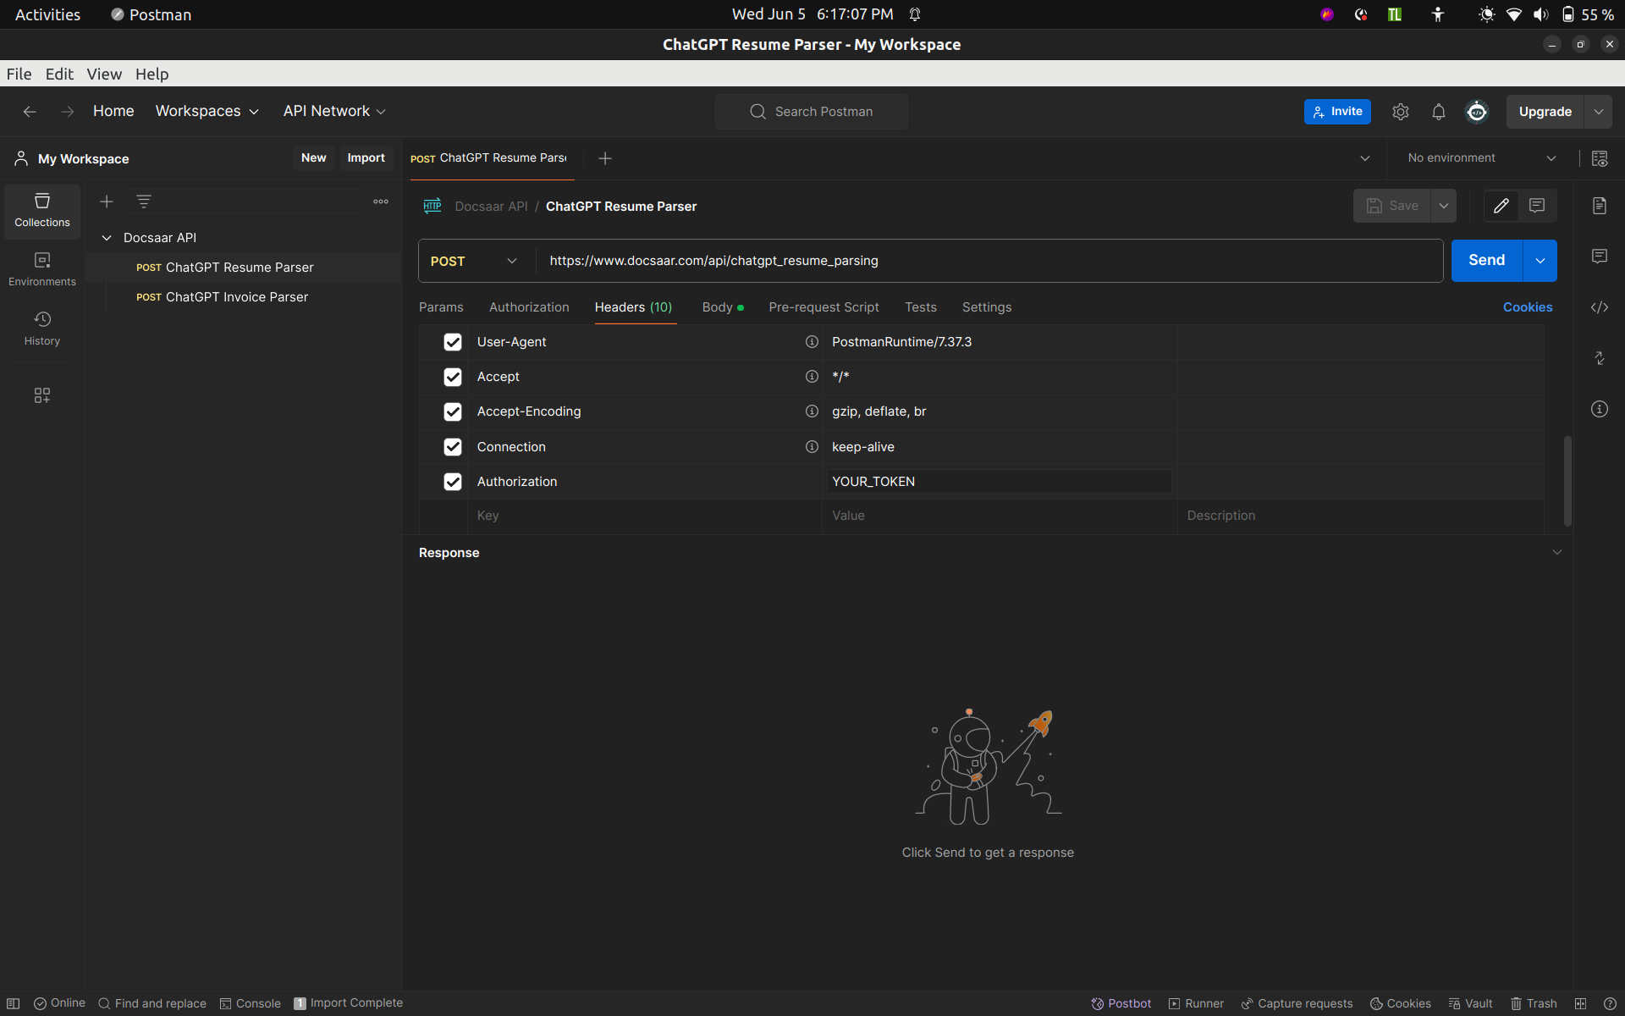This screenshot has width=1625, height=1016.
Task: Switch to the Authorization tab
Action: point(529,307)
